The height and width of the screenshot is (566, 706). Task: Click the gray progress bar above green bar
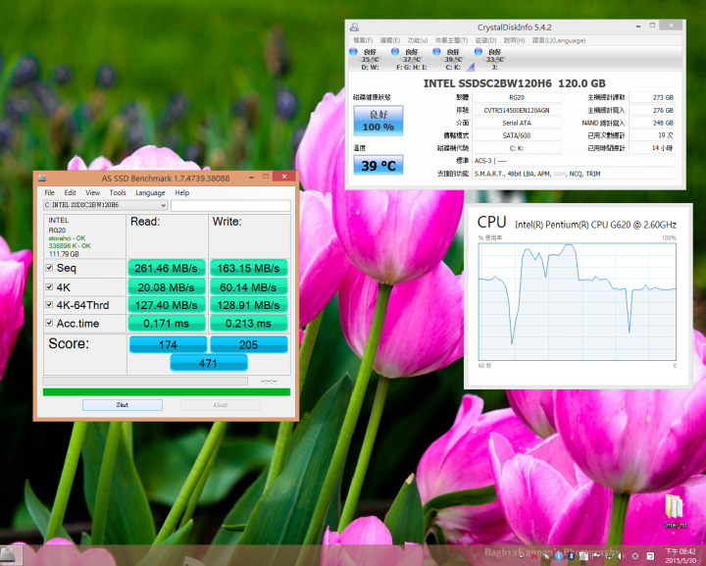145,381
